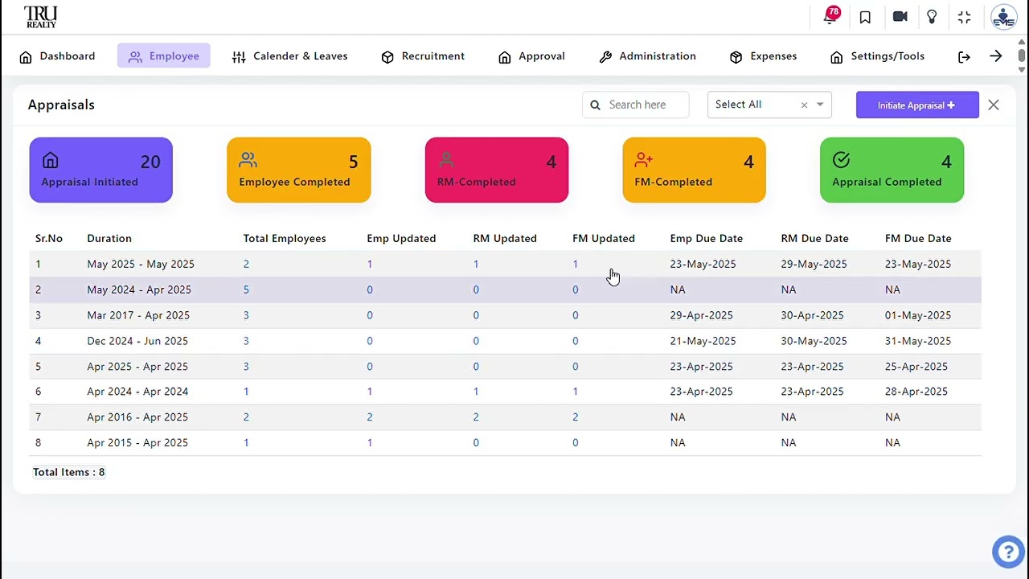Image resolution: width=1029 pixels, height=579 pixels.
Task: Open the Dashboard menu
Action: (57, 56)
